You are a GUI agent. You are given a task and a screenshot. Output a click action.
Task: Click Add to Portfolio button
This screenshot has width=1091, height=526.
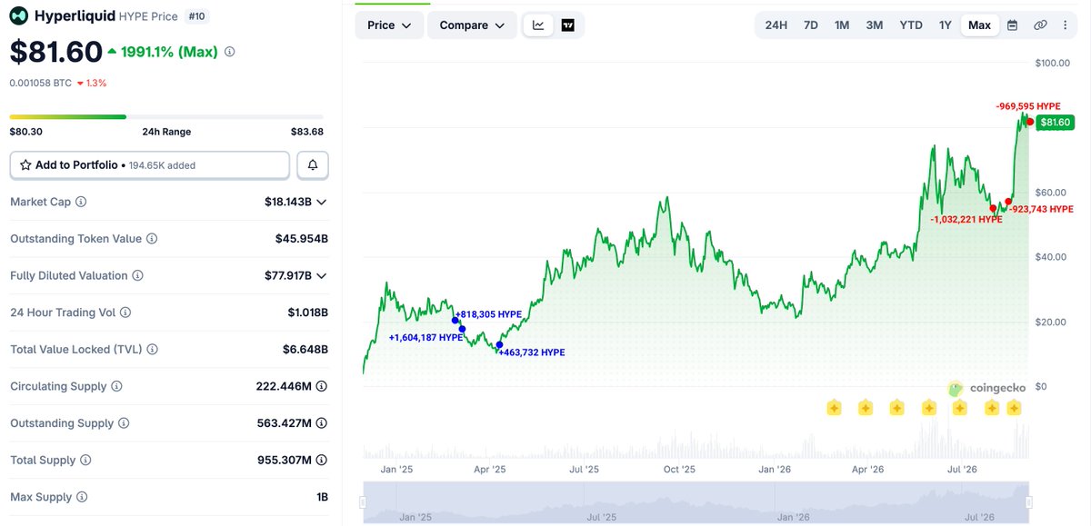tap(150, 165)
